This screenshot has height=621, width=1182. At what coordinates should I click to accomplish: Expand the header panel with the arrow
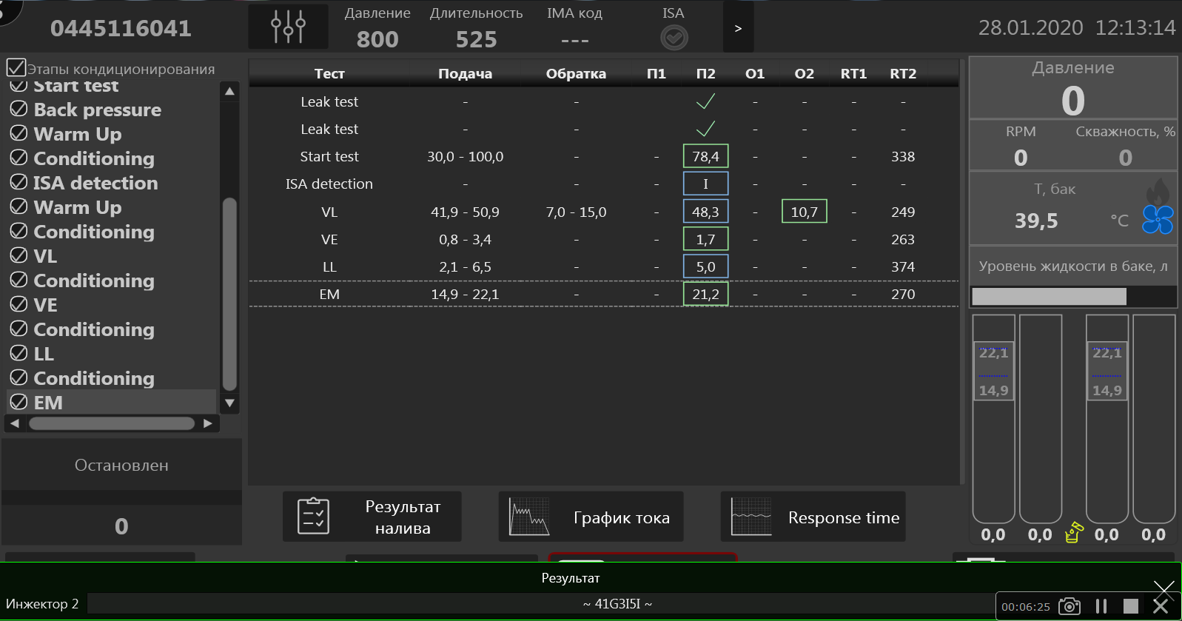coord(738,28)
